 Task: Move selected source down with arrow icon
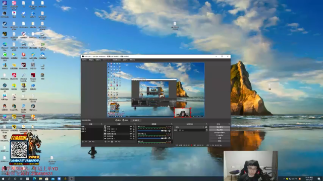[119, 142]
